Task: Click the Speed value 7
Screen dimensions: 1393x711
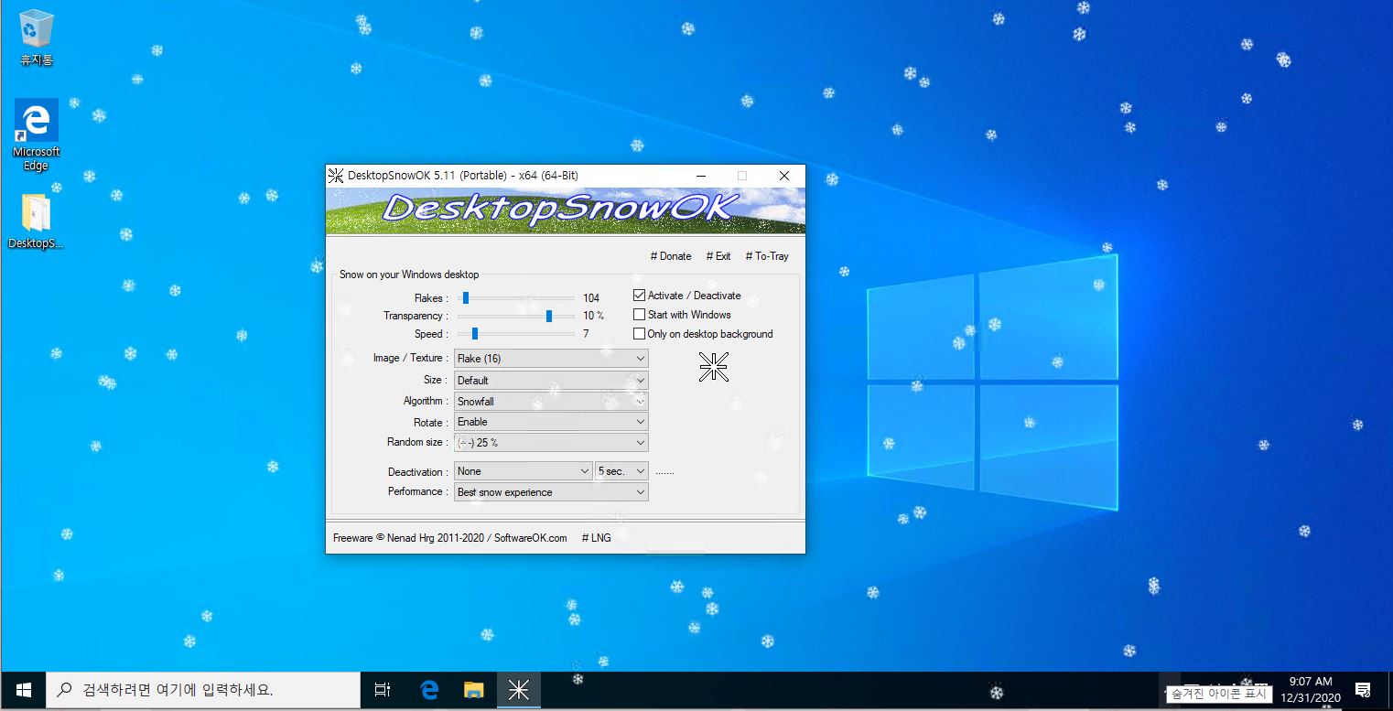Action: point(586,334)
